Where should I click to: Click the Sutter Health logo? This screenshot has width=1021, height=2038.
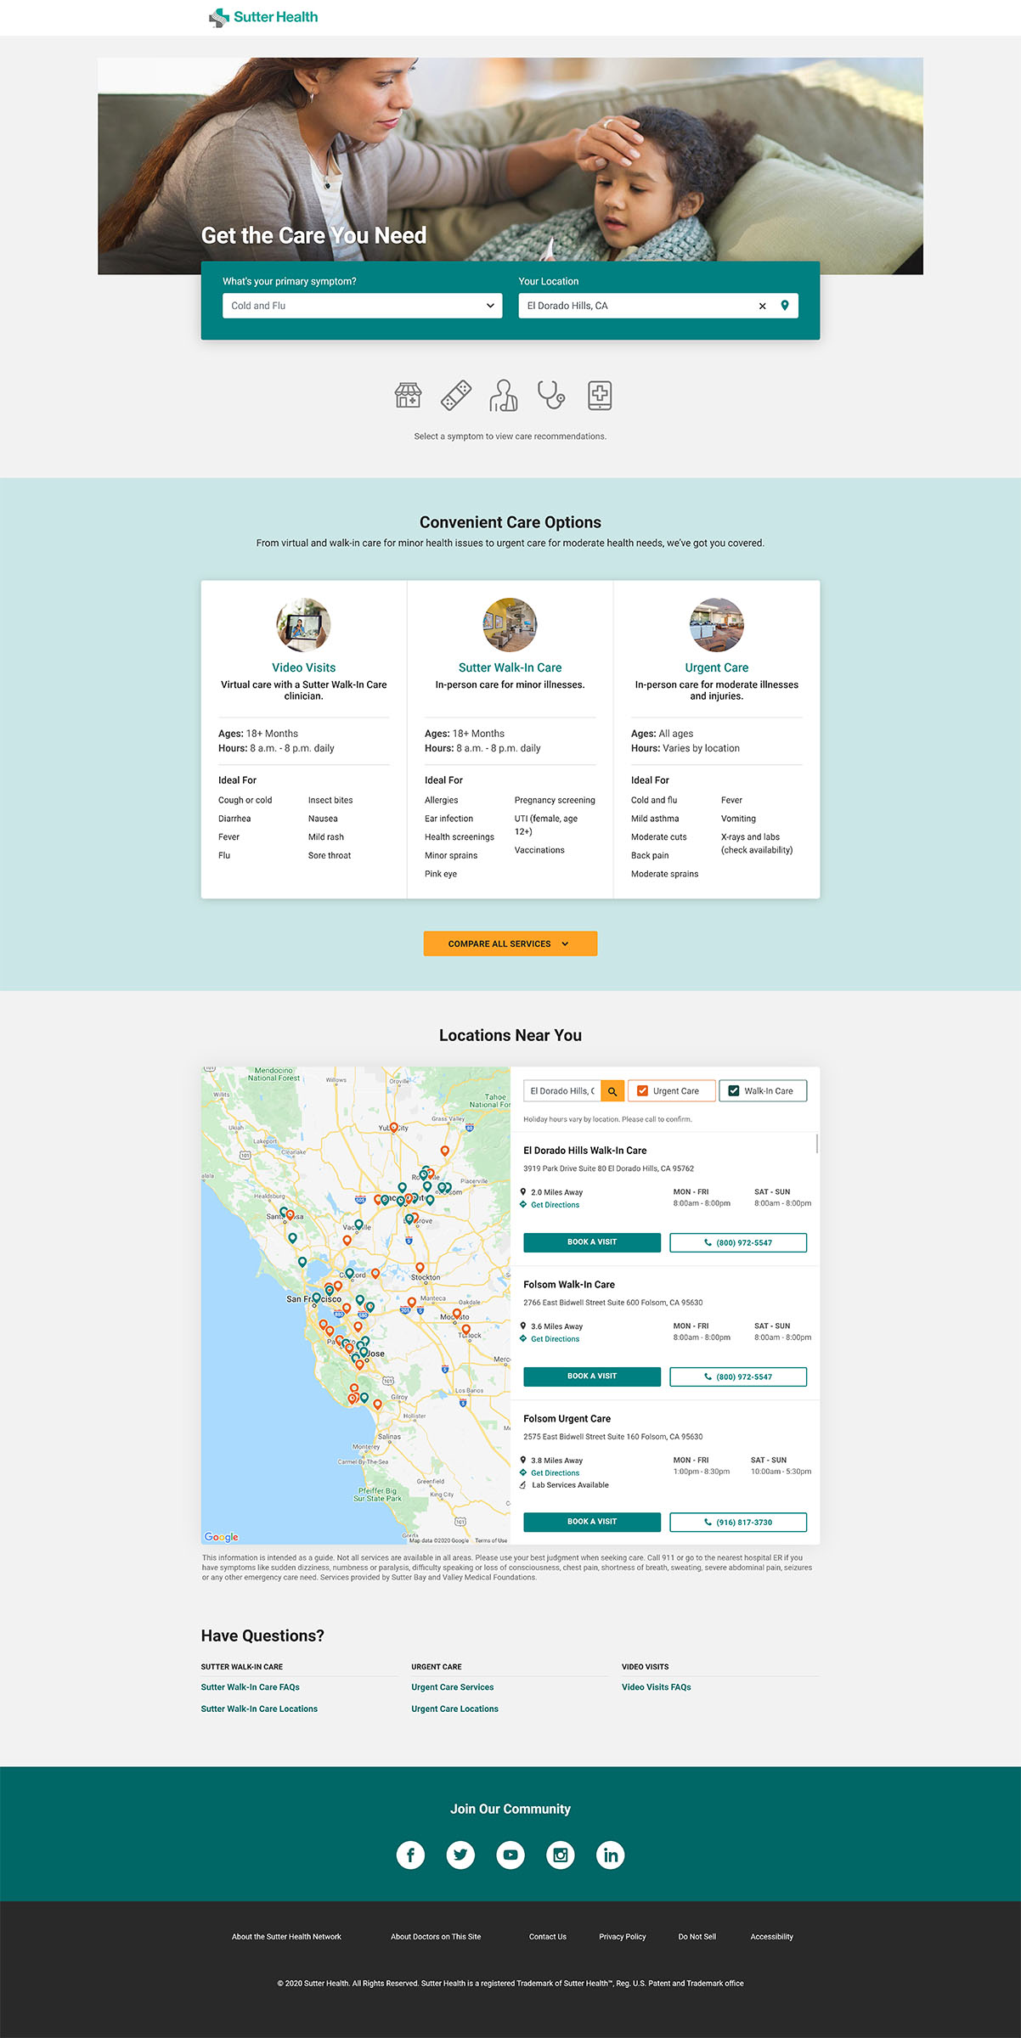click(x=263, y=17)
